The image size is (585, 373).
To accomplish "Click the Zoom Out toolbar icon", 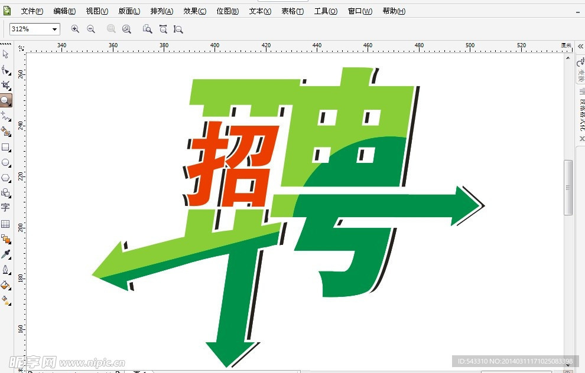I will pos(90,28).
